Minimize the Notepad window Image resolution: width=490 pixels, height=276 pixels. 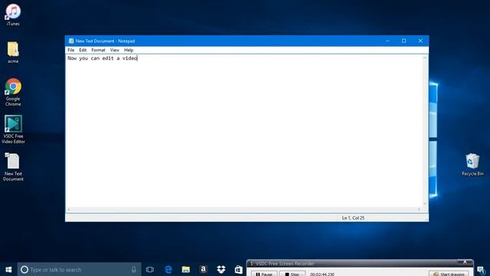(387, 41)
